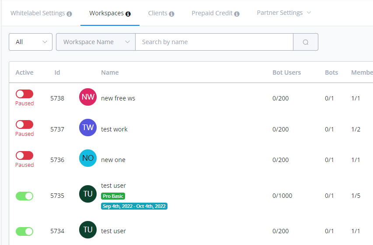Click the NW avatar for new free ws
The height and width of the screenshot is (245, 373).
(88, 97)
